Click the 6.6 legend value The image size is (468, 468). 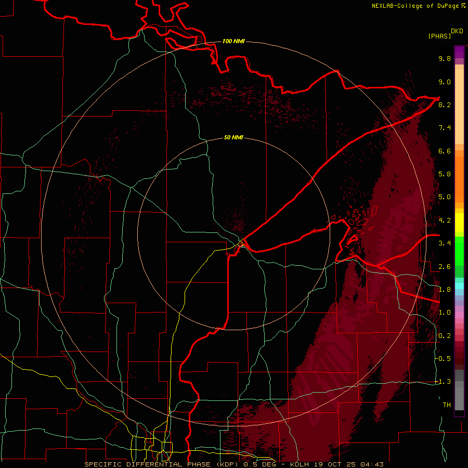[445, 151]
